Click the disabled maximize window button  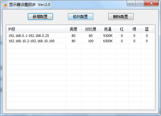point(140,3)
